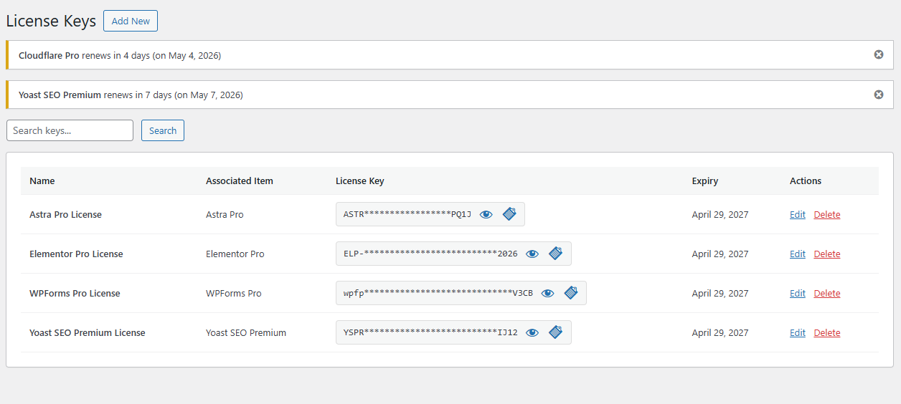
Task: Click the Associated Item column header
Action: pyautogui.click(x=240, y=181)
